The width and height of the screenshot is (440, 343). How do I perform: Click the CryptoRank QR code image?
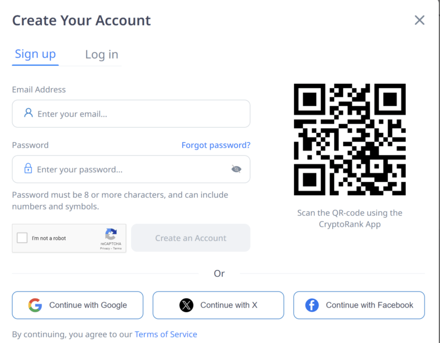click(349, 139)
